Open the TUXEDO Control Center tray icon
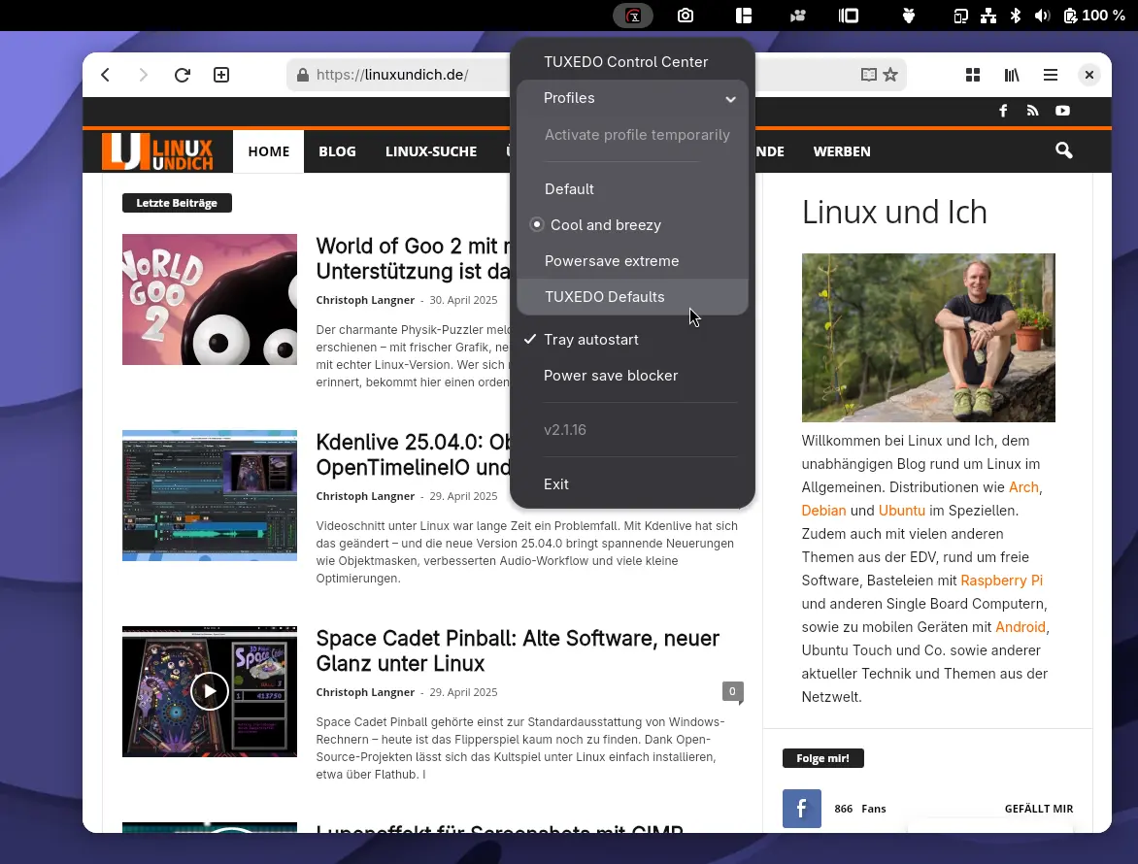 click(x=632, y=16)
